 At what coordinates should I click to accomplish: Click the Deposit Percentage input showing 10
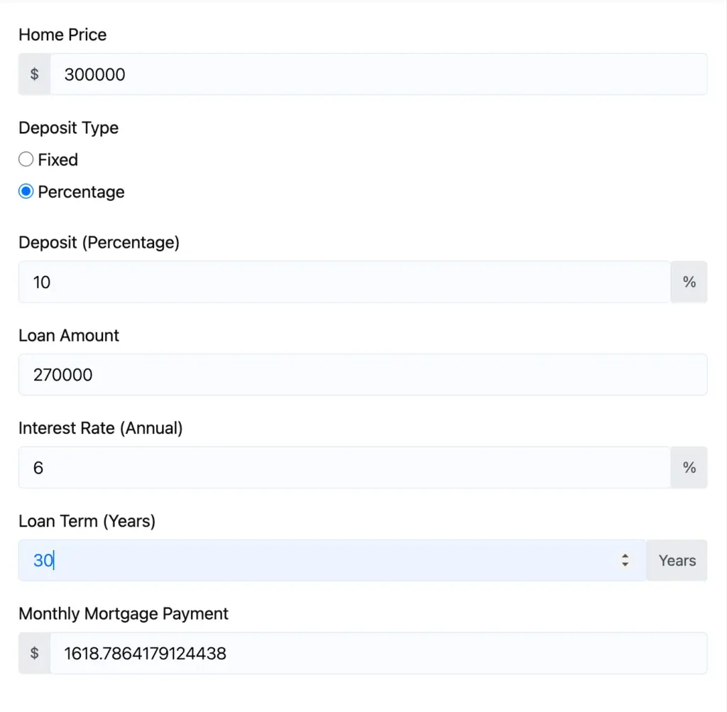284,282
